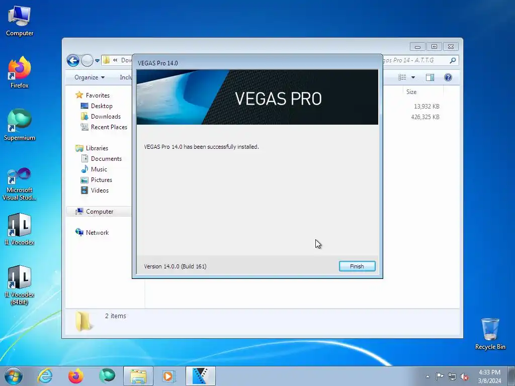Close the Explorer window
Screen dimensions: 515x386
tap(451, 47)
